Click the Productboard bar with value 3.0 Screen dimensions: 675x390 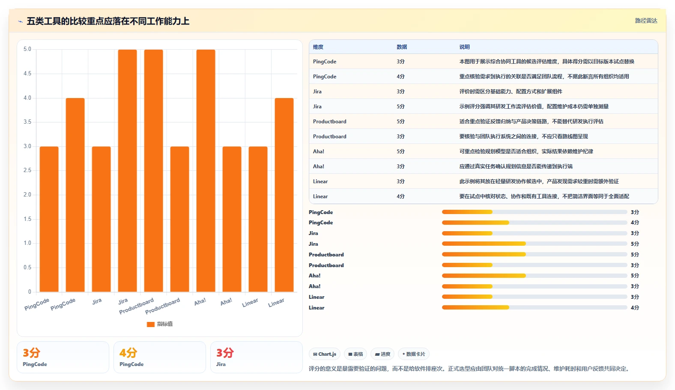180,219
